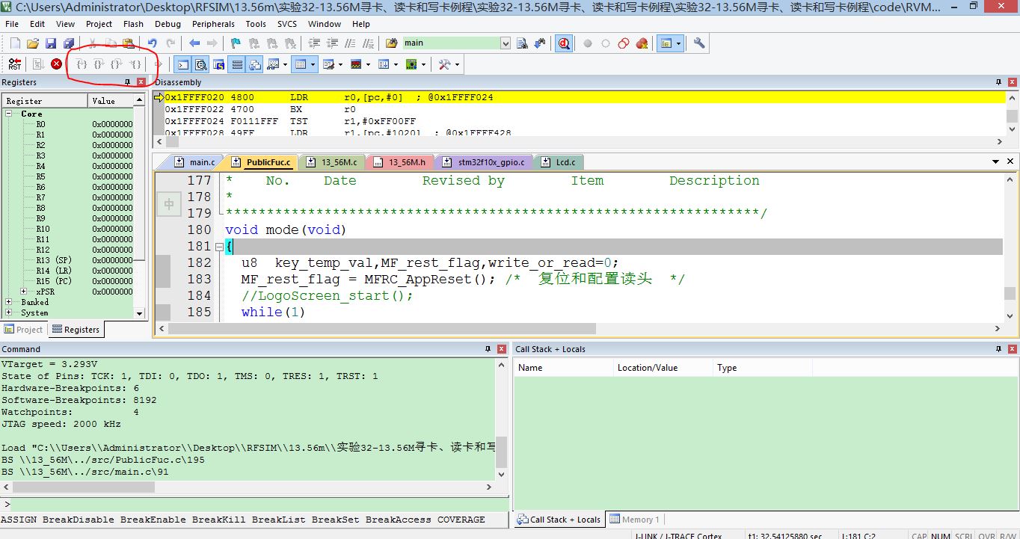Start/Stop debug session magnifier icon
1020x539 pixels.
[x=564, y=43]
